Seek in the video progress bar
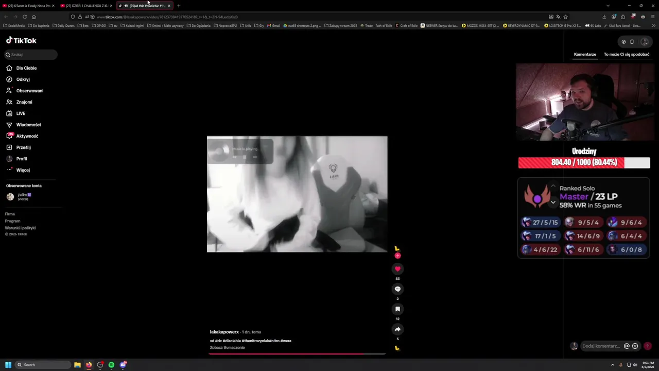Image resolution: width=659 pixels, height=371 pixels. pos(297,354)
